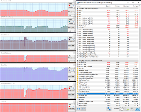Click Reset on Total CPU Usage graph
The width and height of the screenshot is (141, 112).
pos(73,58)
